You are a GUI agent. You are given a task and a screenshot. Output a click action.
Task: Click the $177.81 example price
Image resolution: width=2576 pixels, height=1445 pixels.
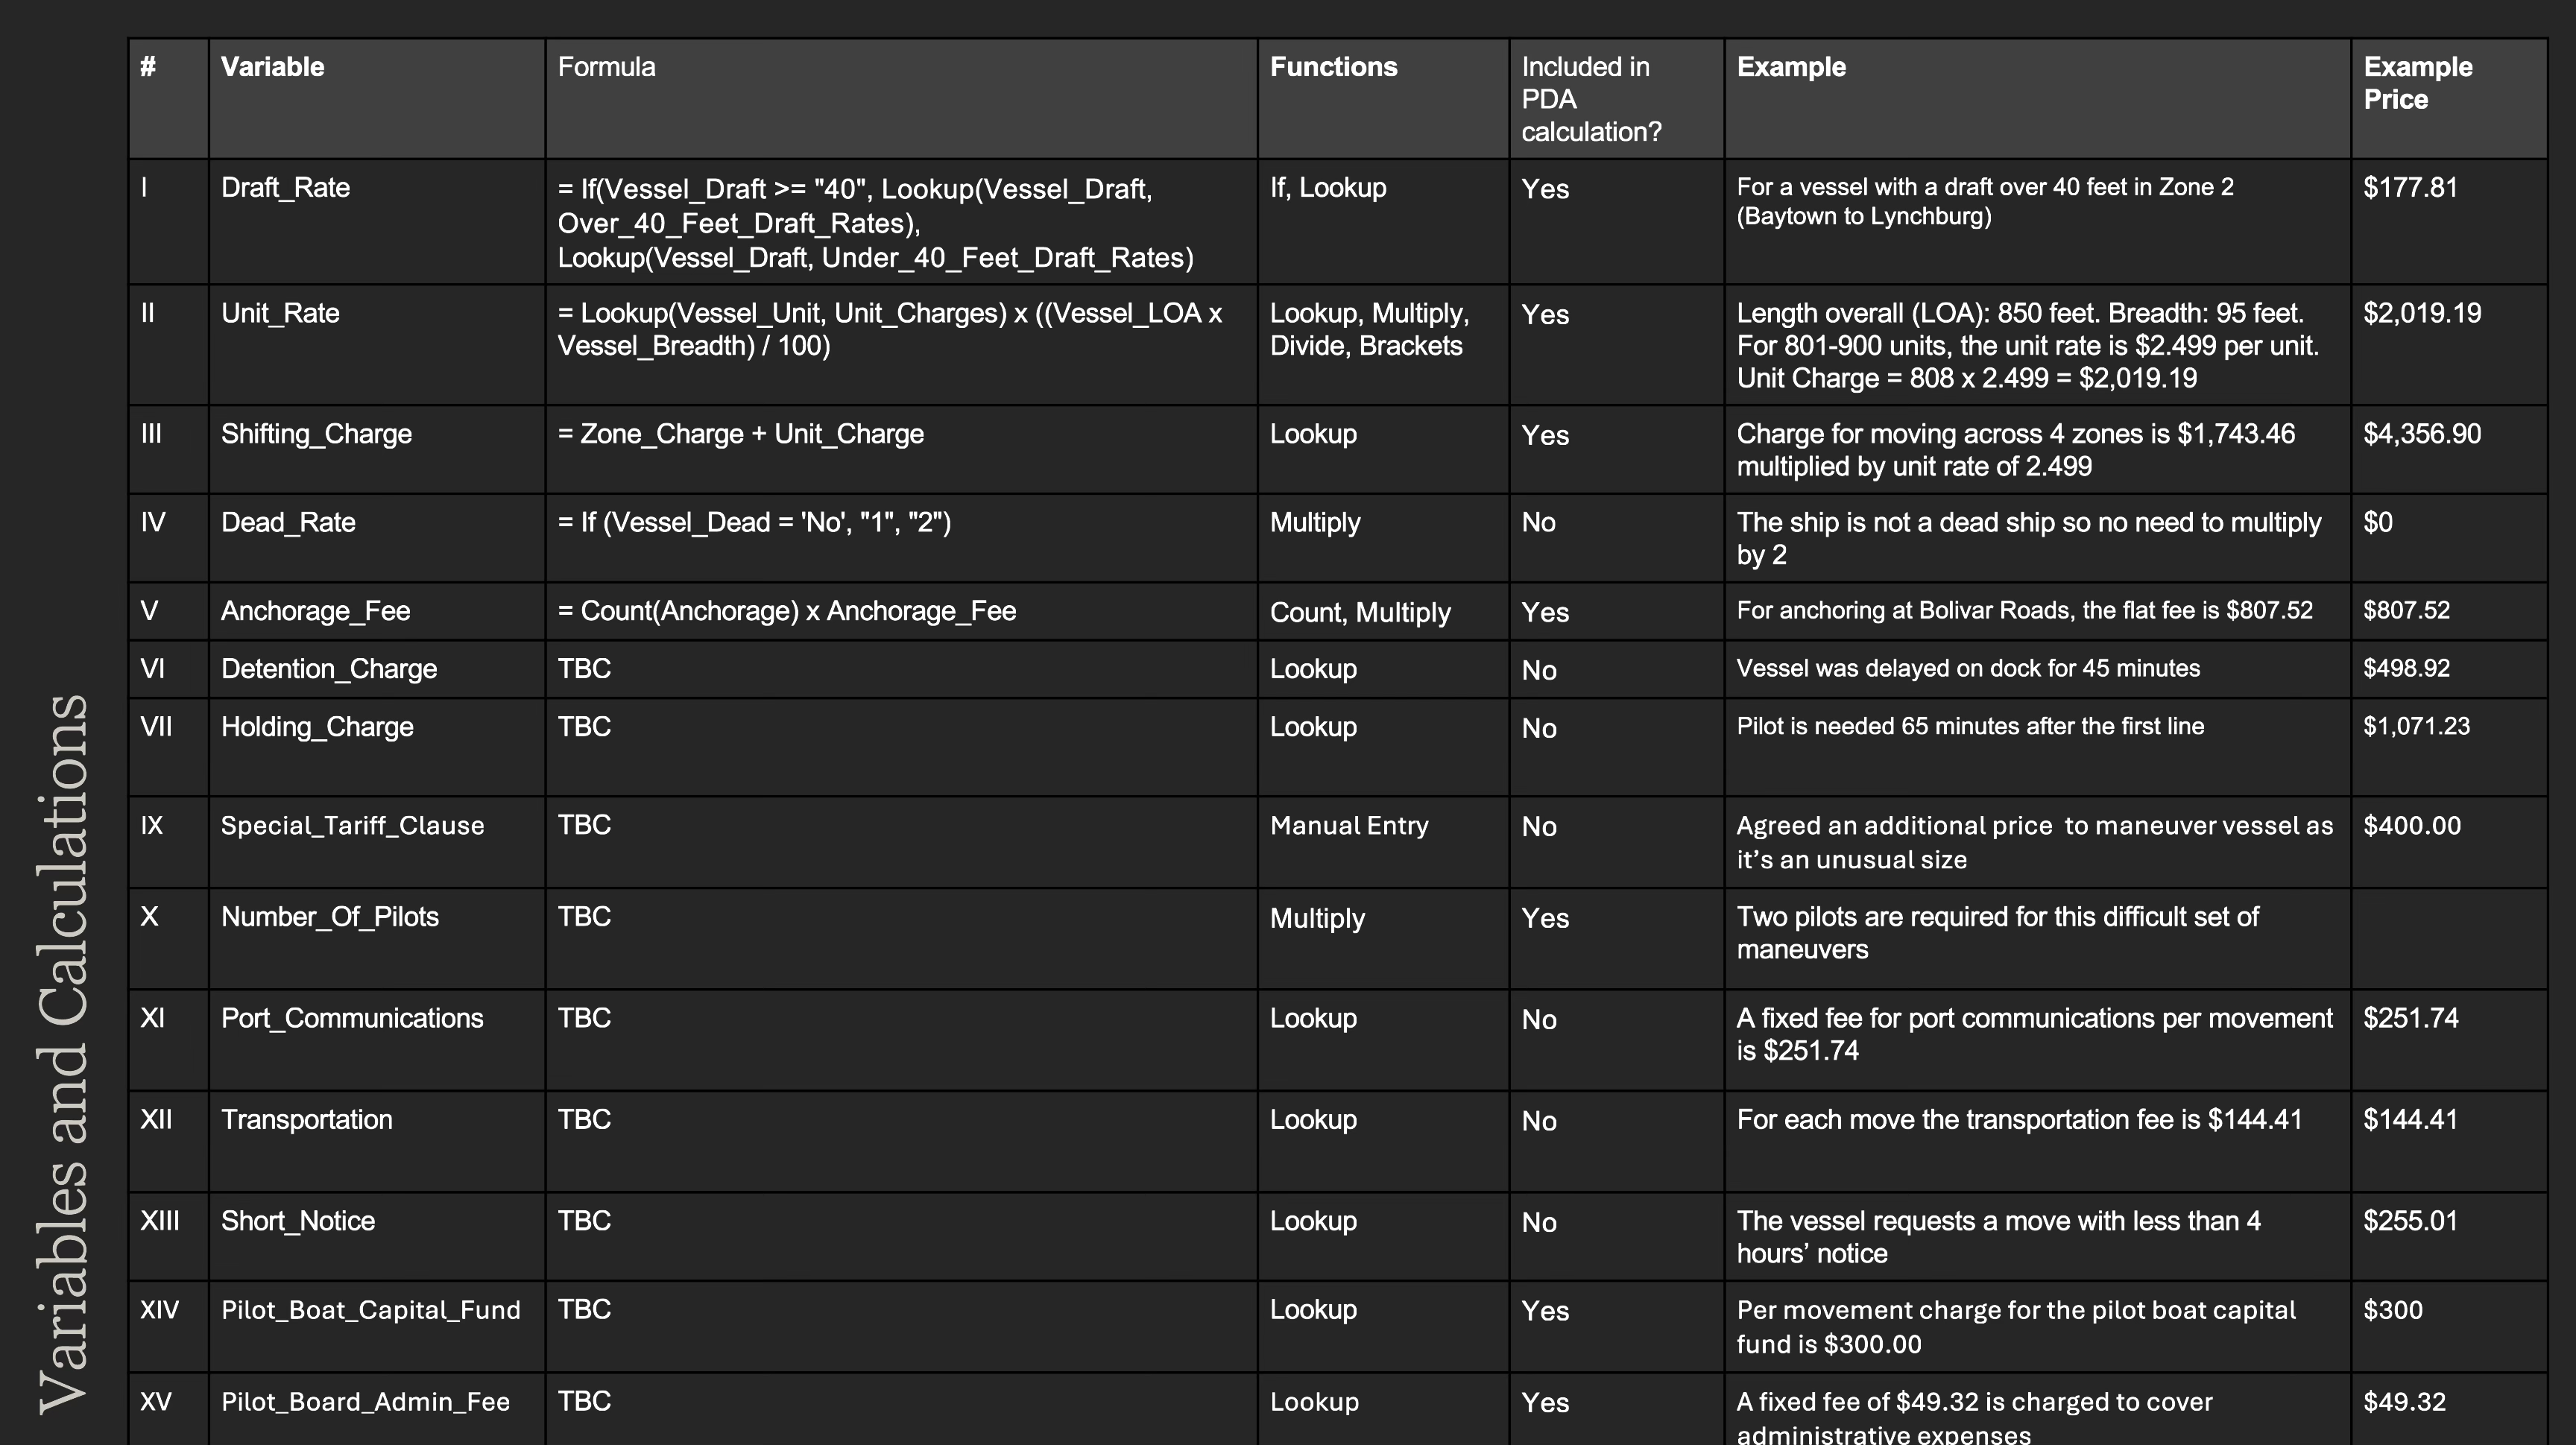click(x=2410, y=188)
